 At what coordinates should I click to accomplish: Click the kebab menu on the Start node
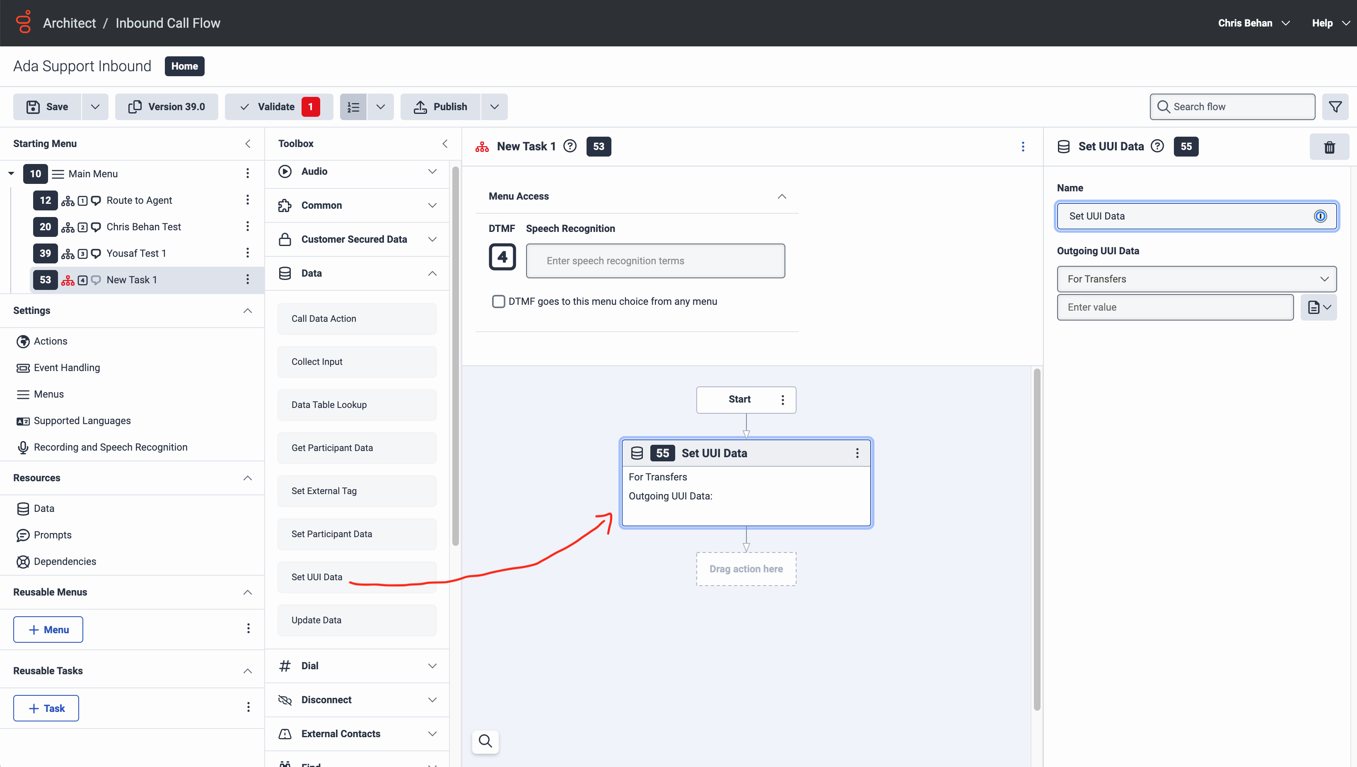[783, 400]
